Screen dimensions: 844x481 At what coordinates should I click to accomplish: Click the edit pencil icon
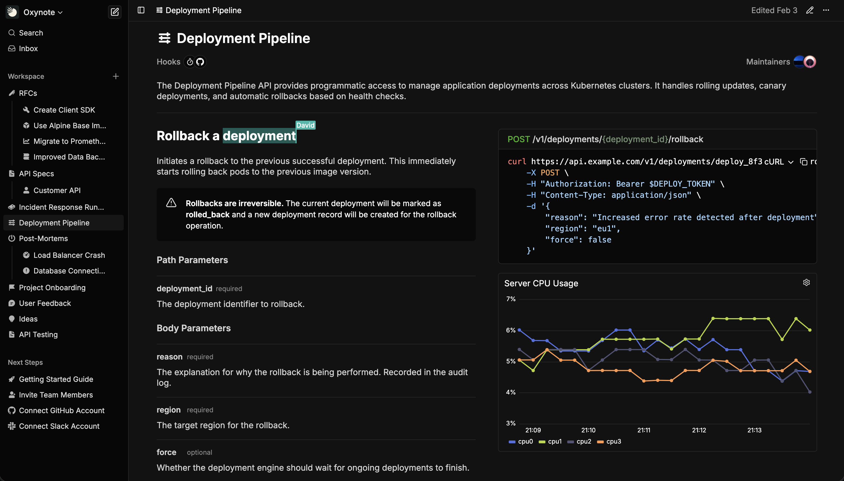810,10
